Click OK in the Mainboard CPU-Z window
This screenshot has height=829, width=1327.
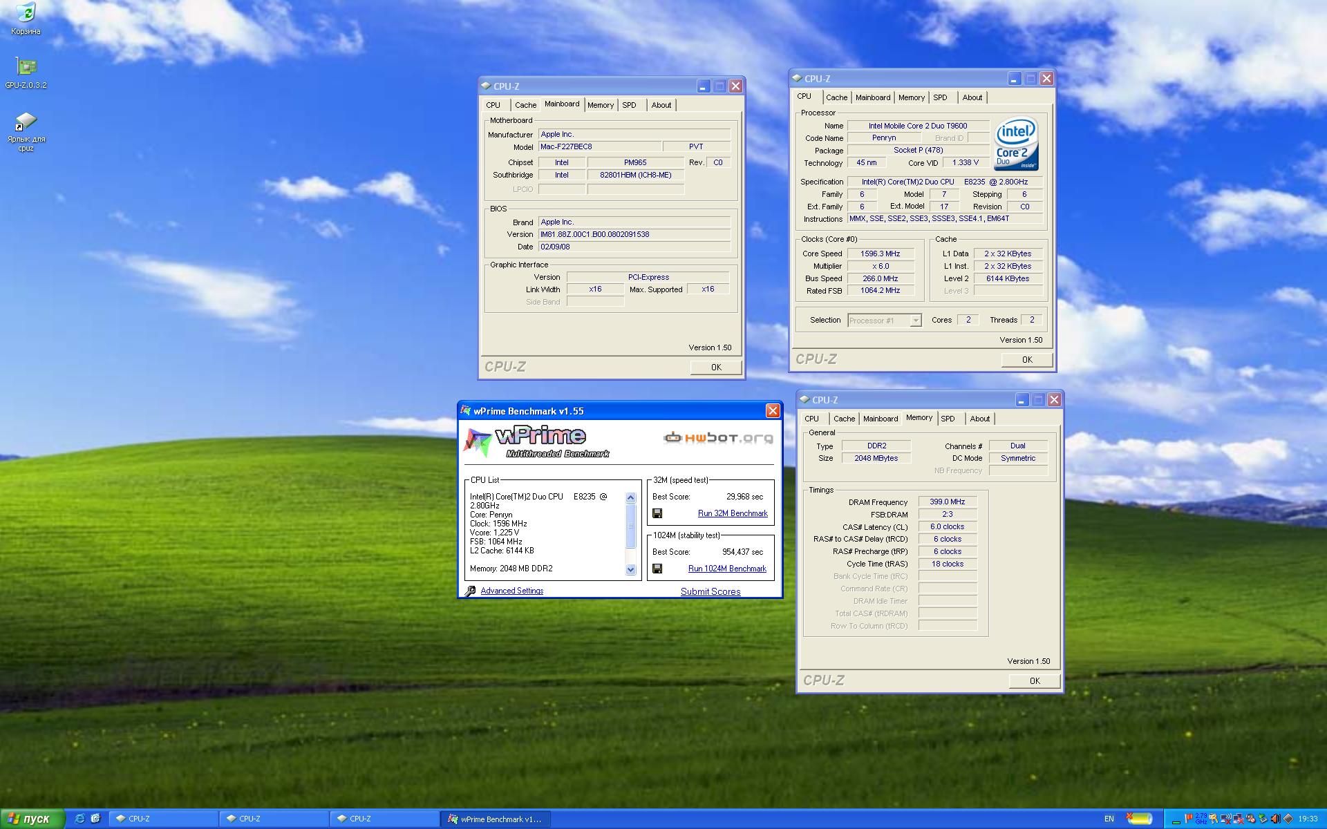[x=716, y=368]
